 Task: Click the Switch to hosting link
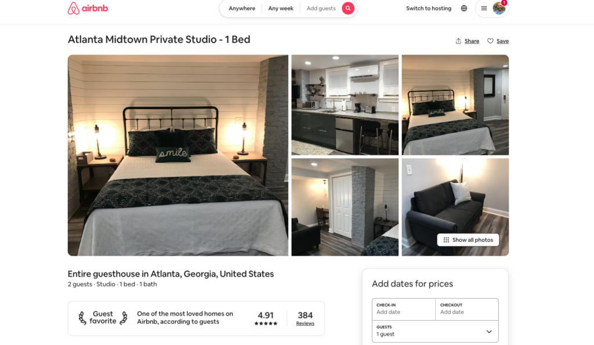[x=429, y=8]
